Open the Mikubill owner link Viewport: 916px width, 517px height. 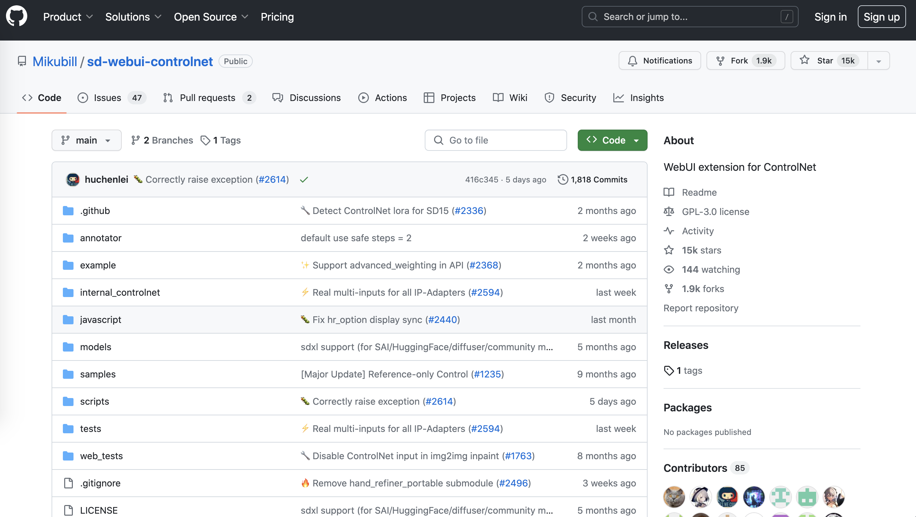(55, 61)
